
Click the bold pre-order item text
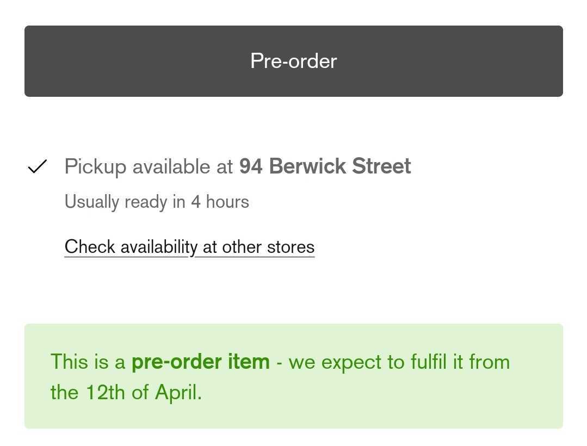tap(200, 362)
